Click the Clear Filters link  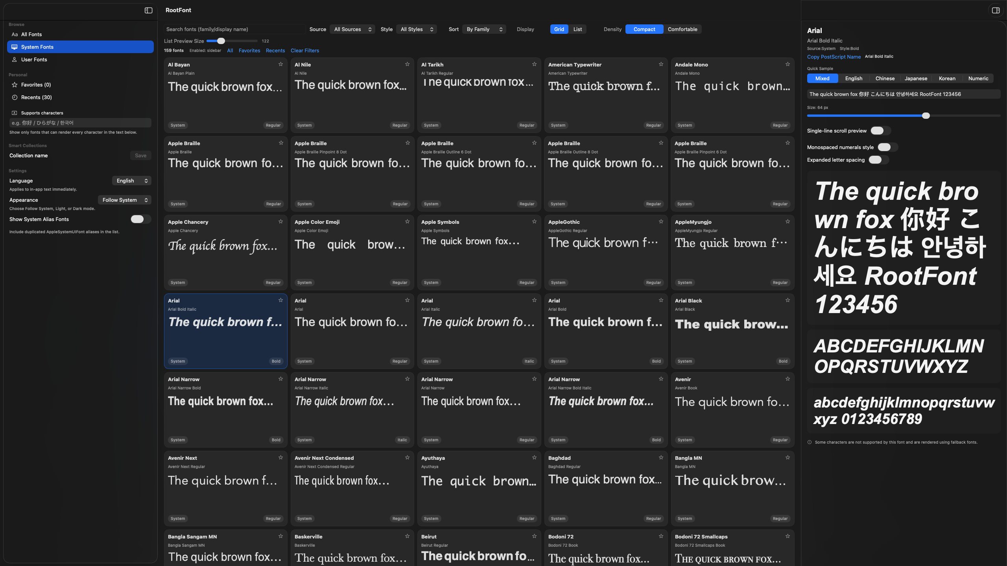[x=305, y=50]
